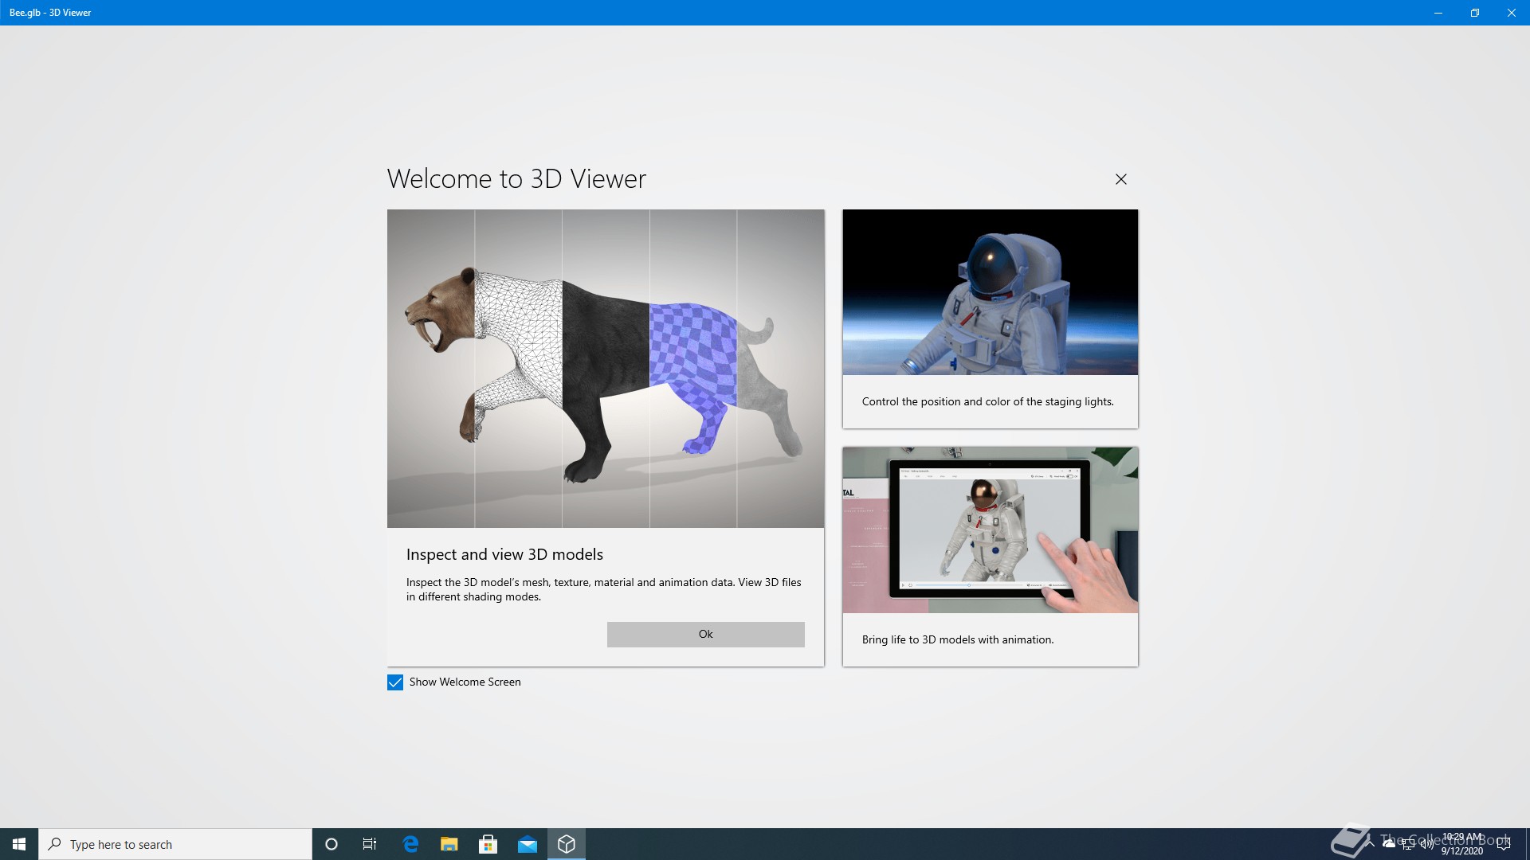The image size is (1530, 860).
Task: Open Task View on the taskbar
Action: point(370,844)
